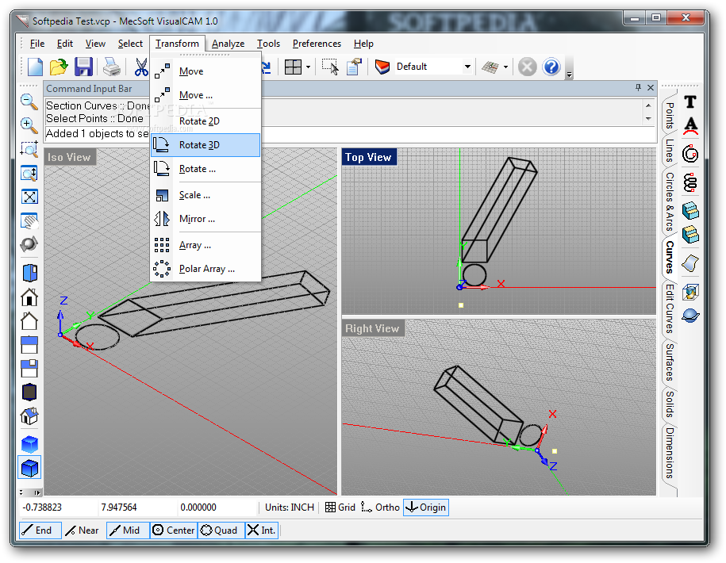Open the Preferences menu
This screenshot has width=726, height=563.
pos(317,44)
